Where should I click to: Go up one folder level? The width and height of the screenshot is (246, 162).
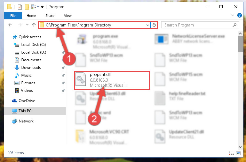pyautogui.click(x=34, y=25)
